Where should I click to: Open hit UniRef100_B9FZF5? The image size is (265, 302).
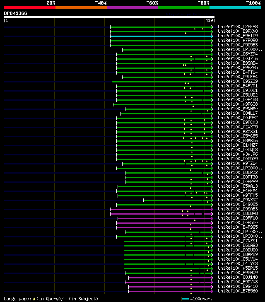238,68
